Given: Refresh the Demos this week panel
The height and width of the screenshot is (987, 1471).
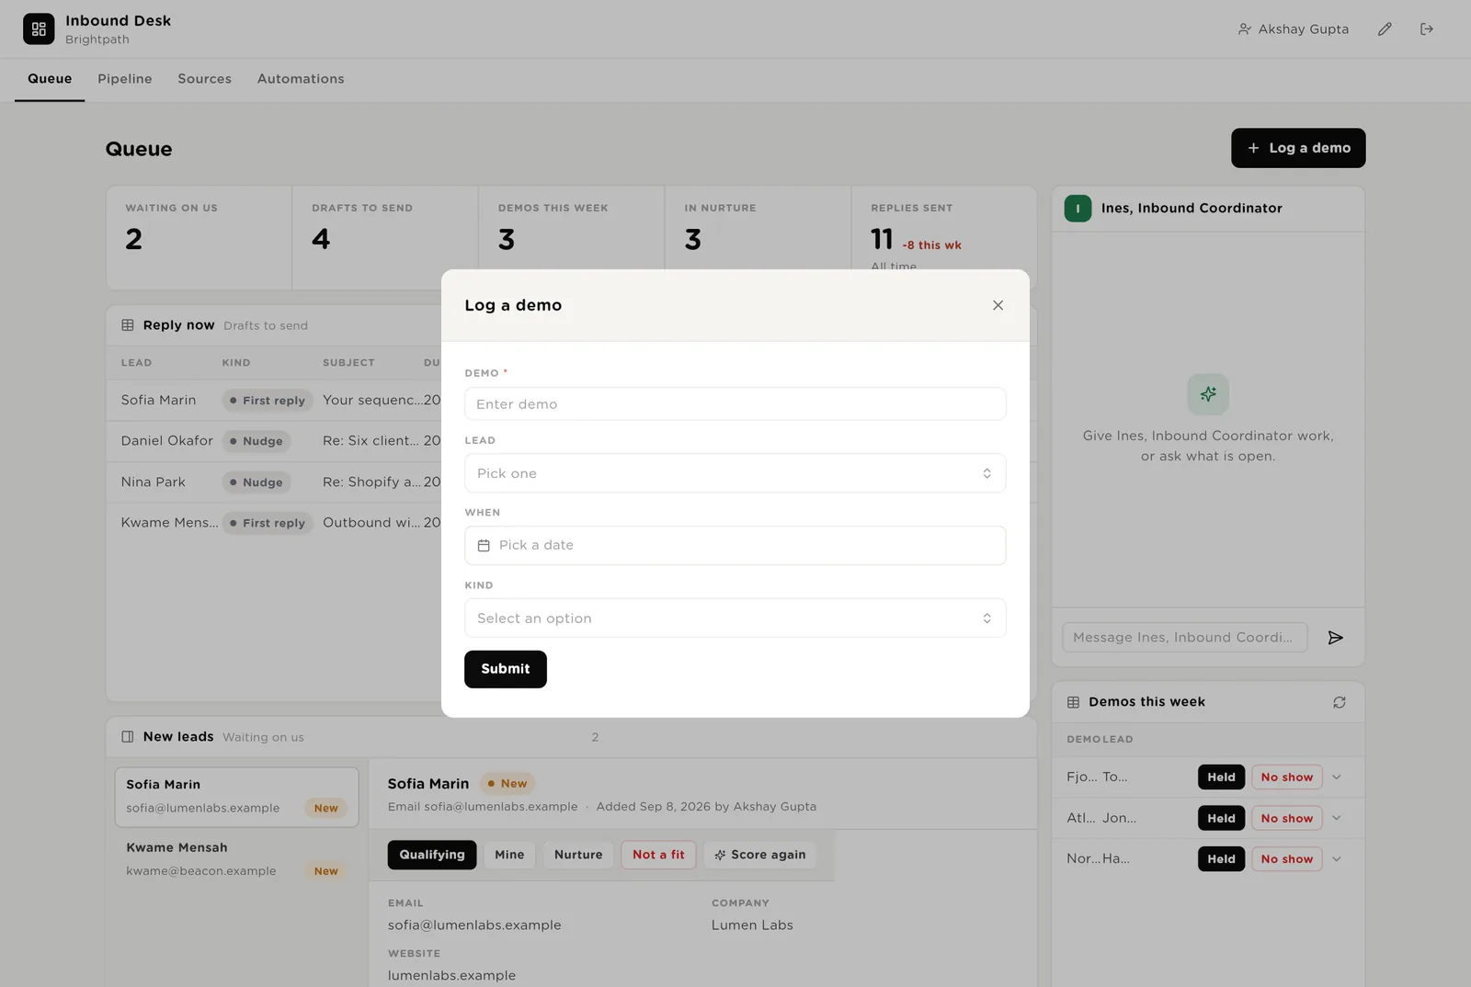Looking at the screenshot, I should tap(1340, 702).
